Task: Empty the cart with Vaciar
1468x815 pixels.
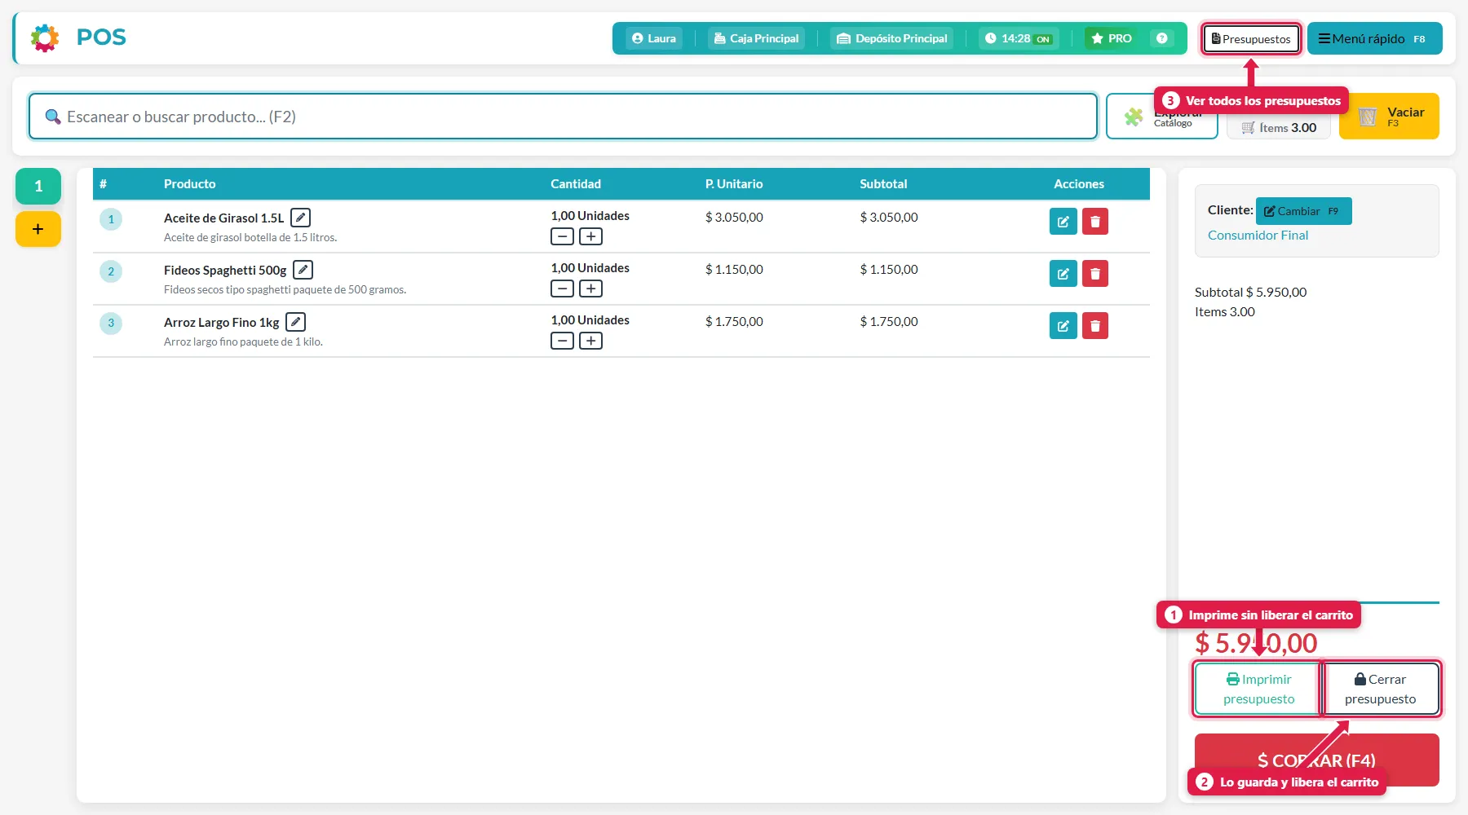Action: [1389, 117]
